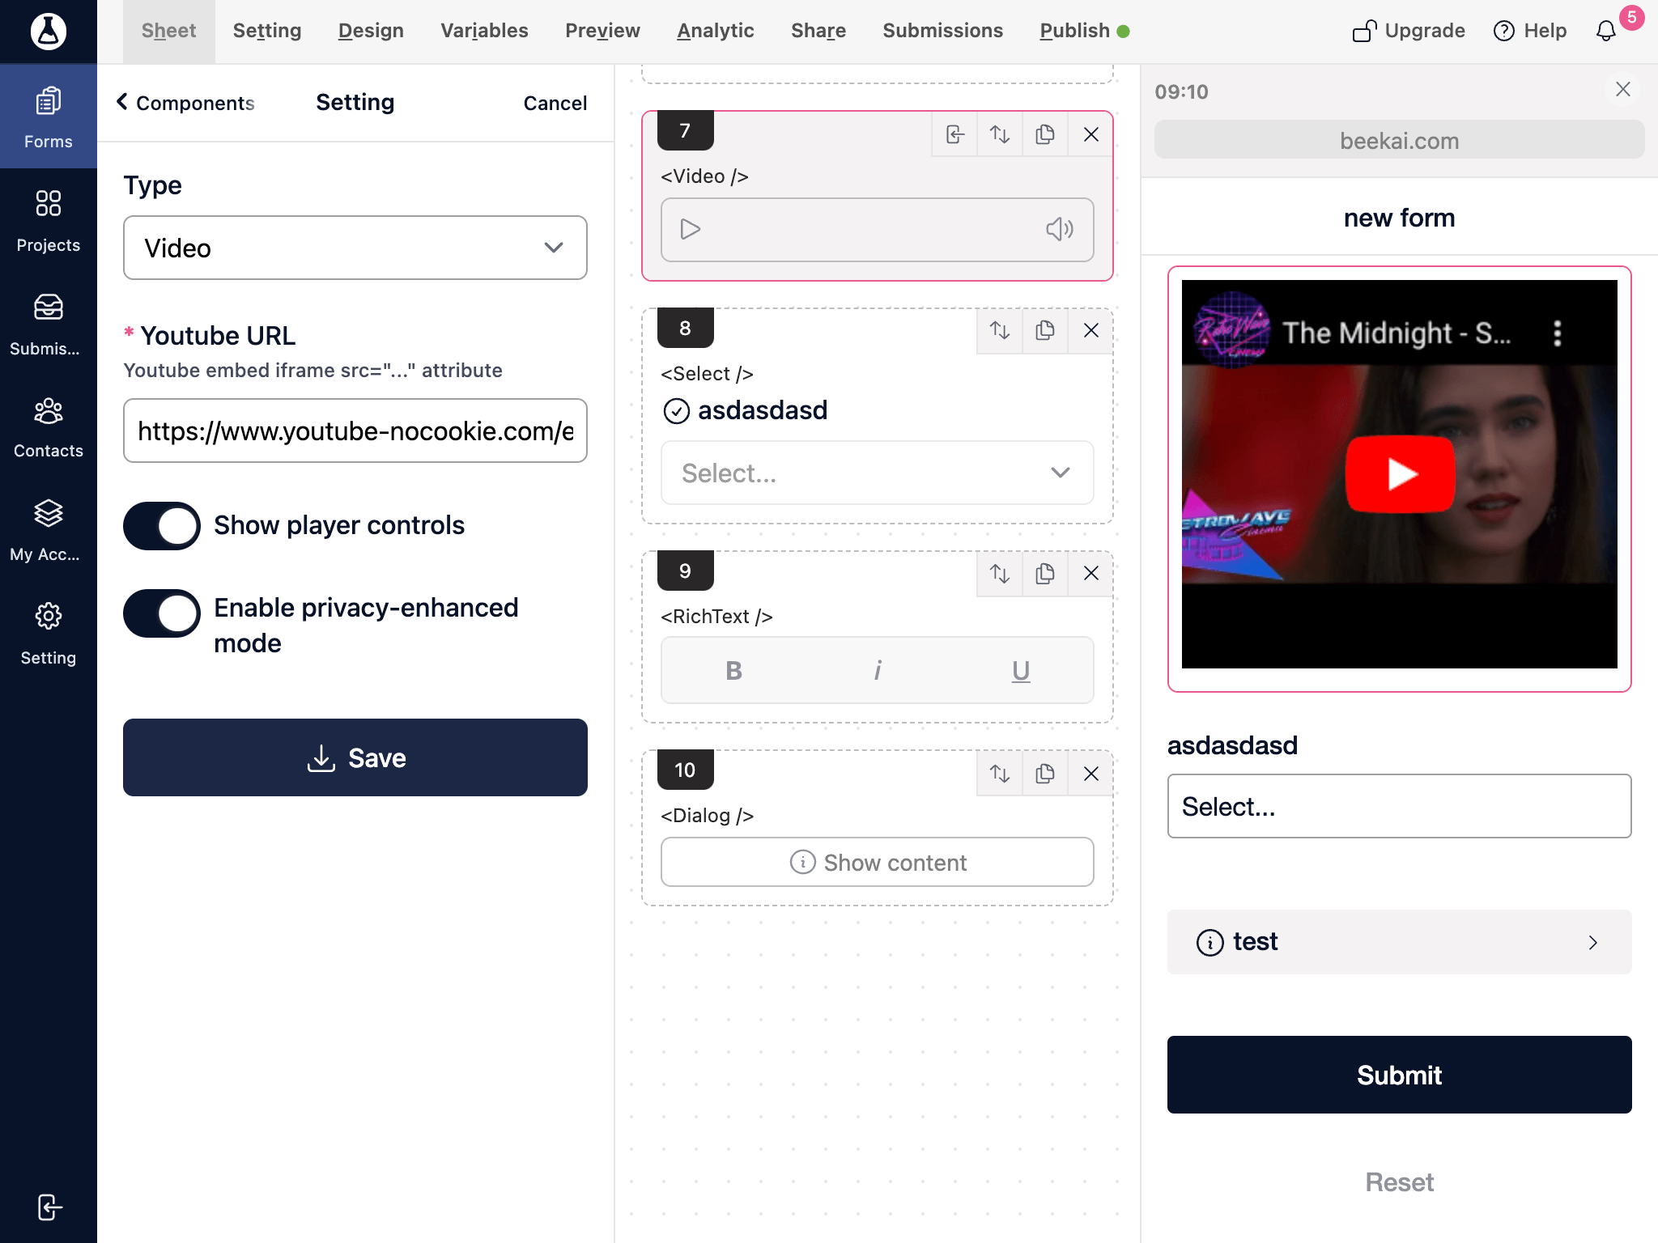Click speaker icon in Video component 7
Screen dimensions: 1658x1243
[x=1060, y=229]
